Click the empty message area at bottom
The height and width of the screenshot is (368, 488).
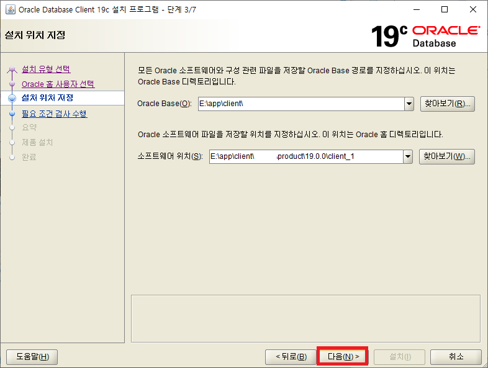[305, 319]
